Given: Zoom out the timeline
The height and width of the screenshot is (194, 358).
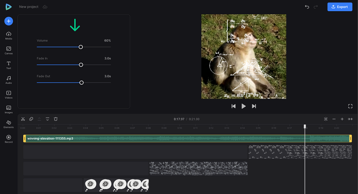Looking at the screenshot, I should [x=334, y=119].
